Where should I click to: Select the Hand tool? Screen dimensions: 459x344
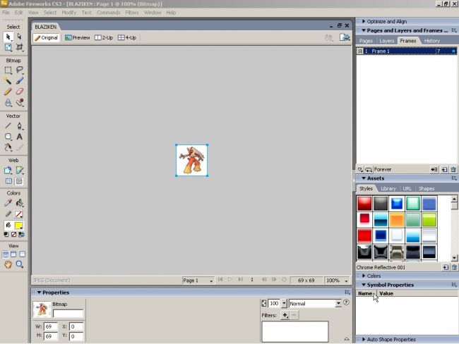8,264
